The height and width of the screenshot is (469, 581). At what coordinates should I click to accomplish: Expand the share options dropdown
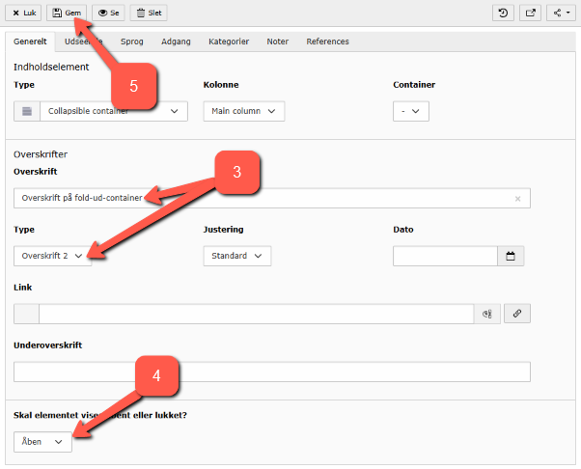pyautogui.click(x=560, y=13)
